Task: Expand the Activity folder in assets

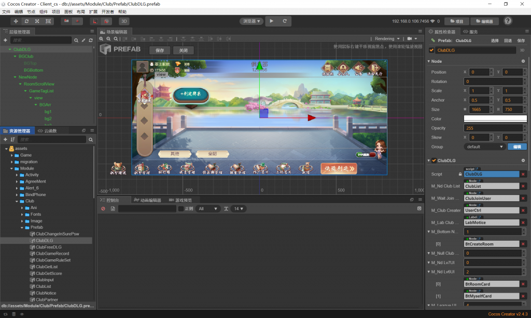Action: pos(17,175)
